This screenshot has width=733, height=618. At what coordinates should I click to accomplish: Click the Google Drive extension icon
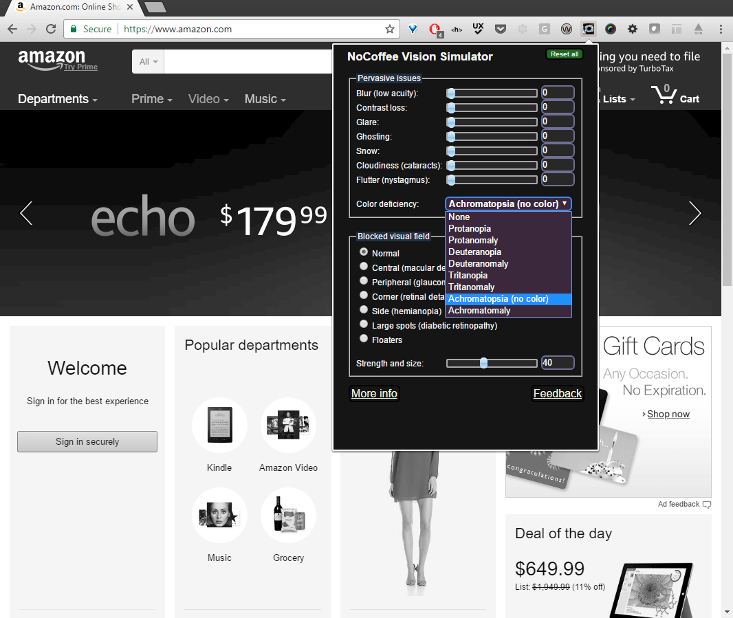pyautogui.click(x=698, y=29)
